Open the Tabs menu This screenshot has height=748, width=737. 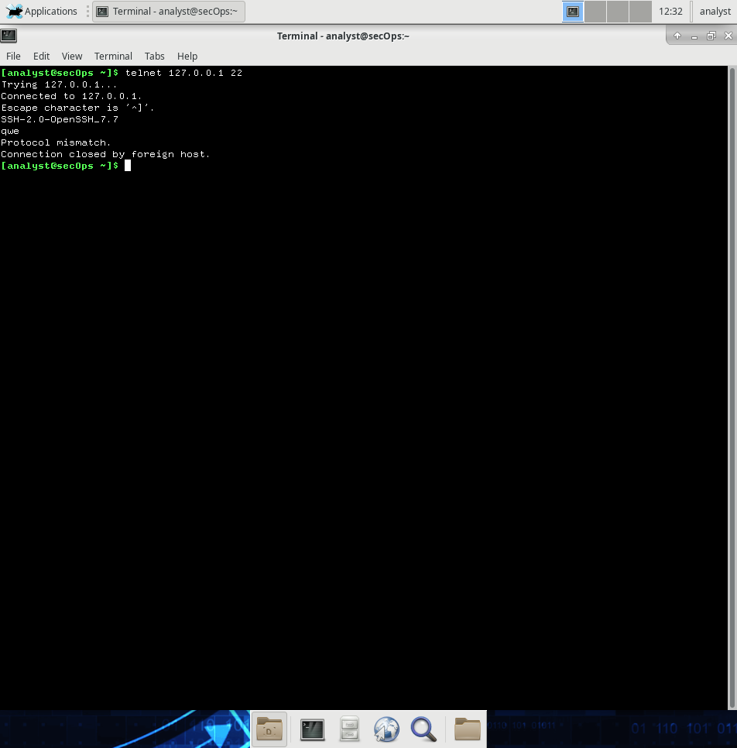(x=155, y=57)
